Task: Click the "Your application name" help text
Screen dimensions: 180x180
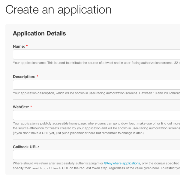Action: coord(96,63)
